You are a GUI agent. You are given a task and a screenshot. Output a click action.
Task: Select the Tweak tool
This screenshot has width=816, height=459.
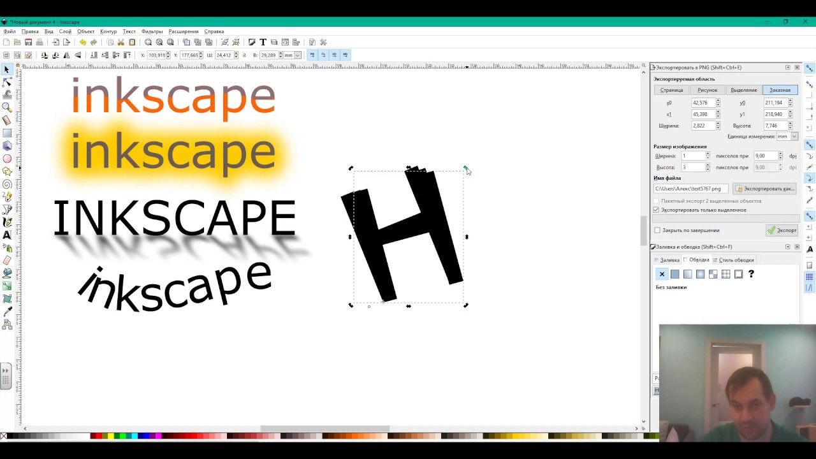[7, 94]
